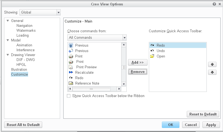Enable Show Quick Access Toolbar below the Ribbon

[68, 96]
